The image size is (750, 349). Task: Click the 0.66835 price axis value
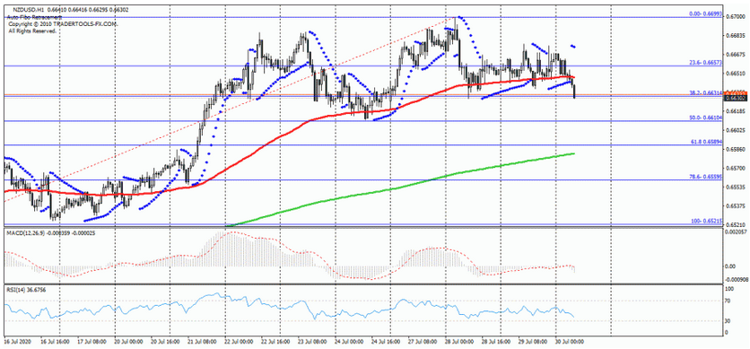pos(736,36)
